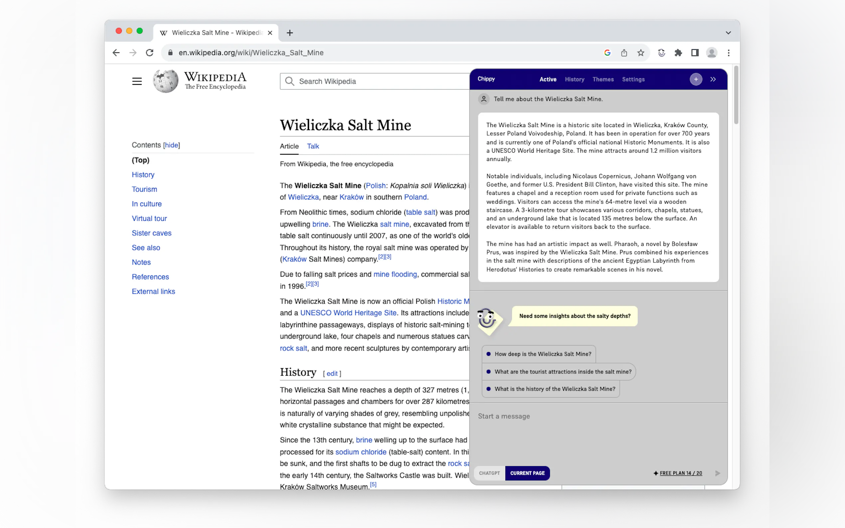Image resolution: width=845 pixels, height=528 pixels.
Task: Hide the Contents sidebar
Action: [x=172, y=145]
